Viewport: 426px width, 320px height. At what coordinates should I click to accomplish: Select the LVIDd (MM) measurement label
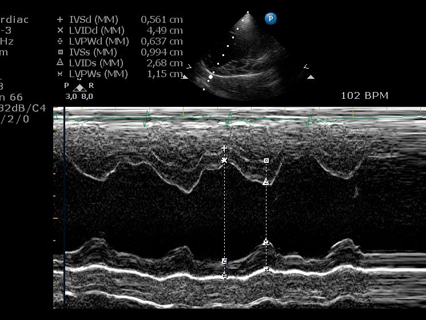(95, 30)
